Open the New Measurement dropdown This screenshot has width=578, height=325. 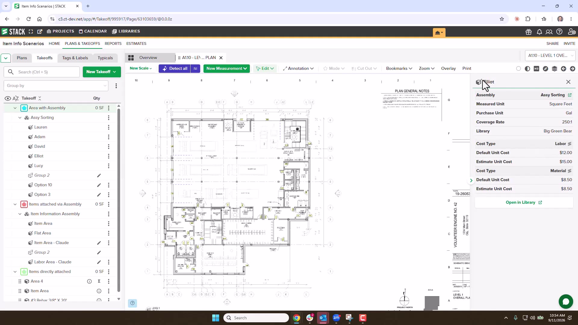point(227,69)
